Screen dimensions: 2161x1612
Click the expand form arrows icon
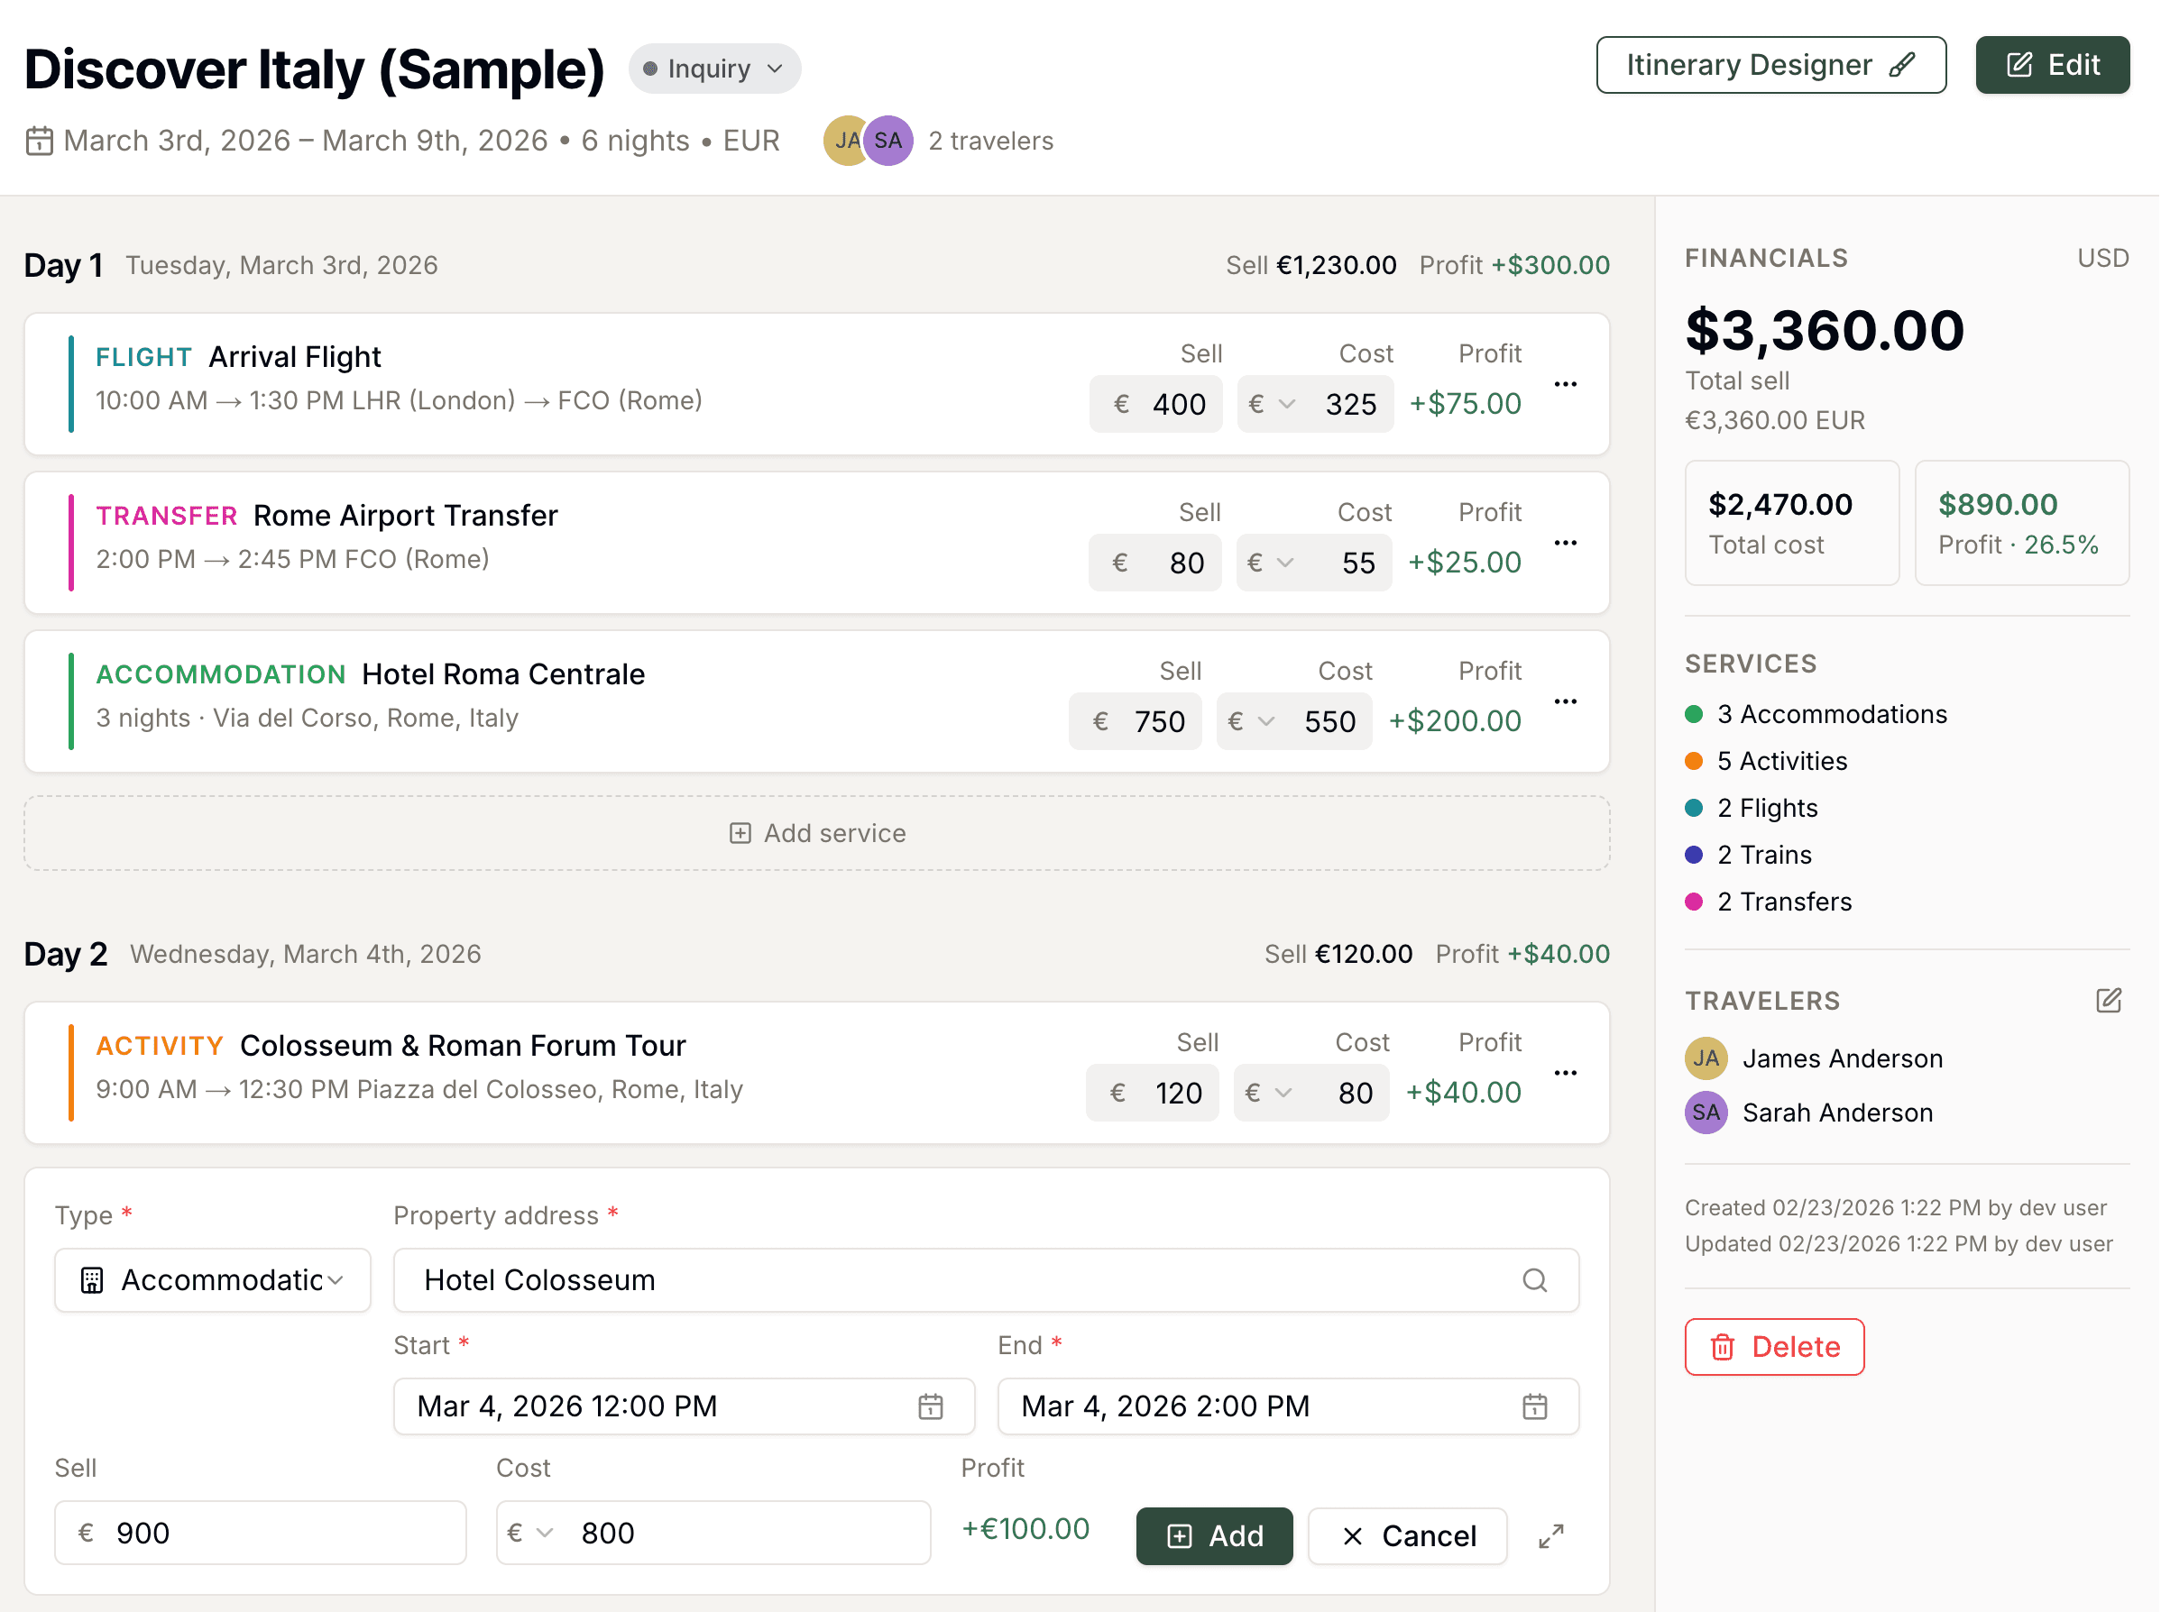[1550, 1536]
